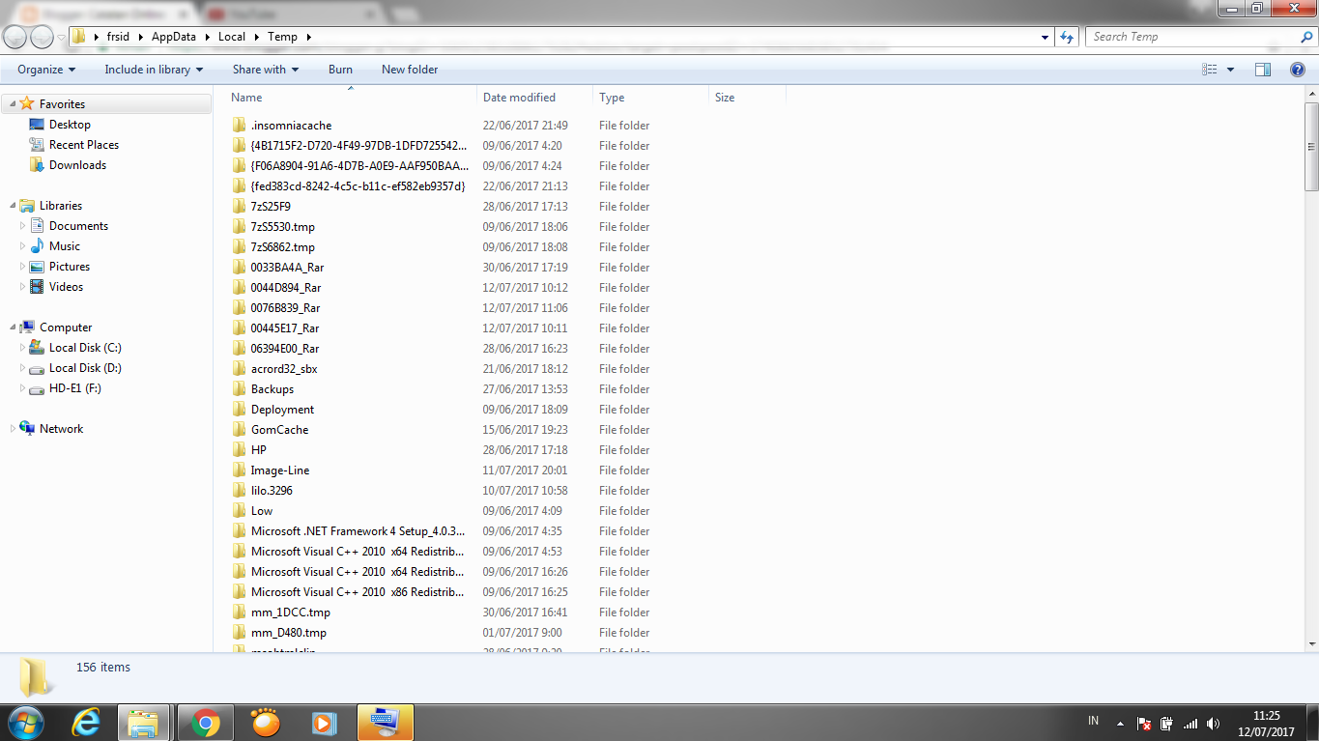Click the New folder button
Image resolution: width=1319 pixels, height=741 pixels.
[409, 69]
